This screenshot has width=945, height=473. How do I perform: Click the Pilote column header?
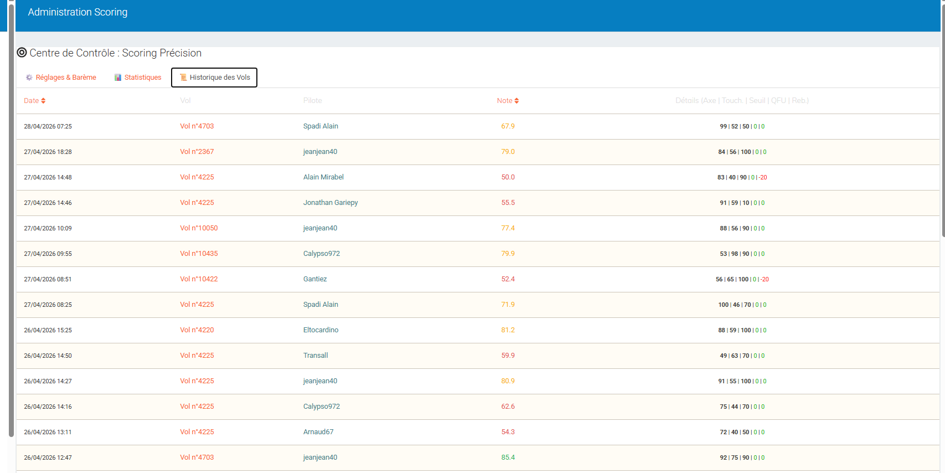click(x=312, y=101)
